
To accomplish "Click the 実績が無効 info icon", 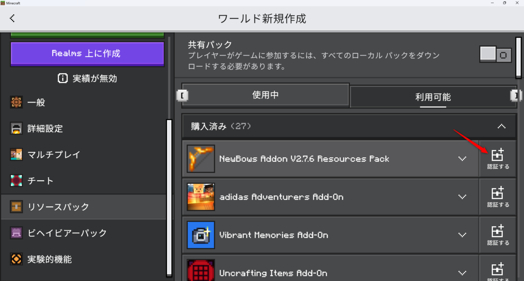I will 63,78.
